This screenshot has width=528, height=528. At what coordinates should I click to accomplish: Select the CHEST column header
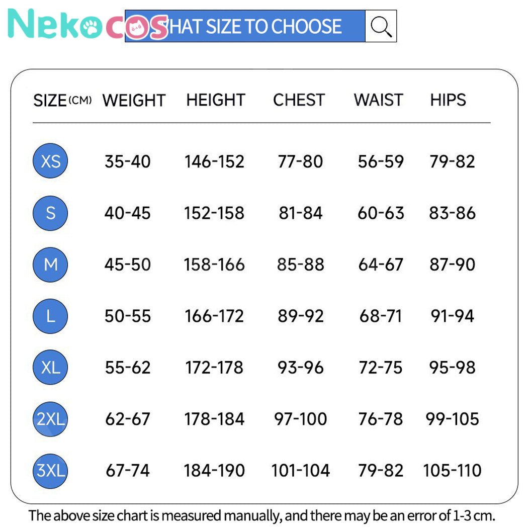click(299, 100)
